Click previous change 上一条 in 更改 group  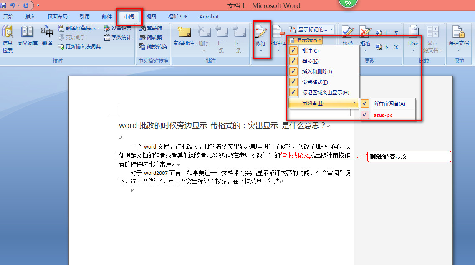[387, 33]
